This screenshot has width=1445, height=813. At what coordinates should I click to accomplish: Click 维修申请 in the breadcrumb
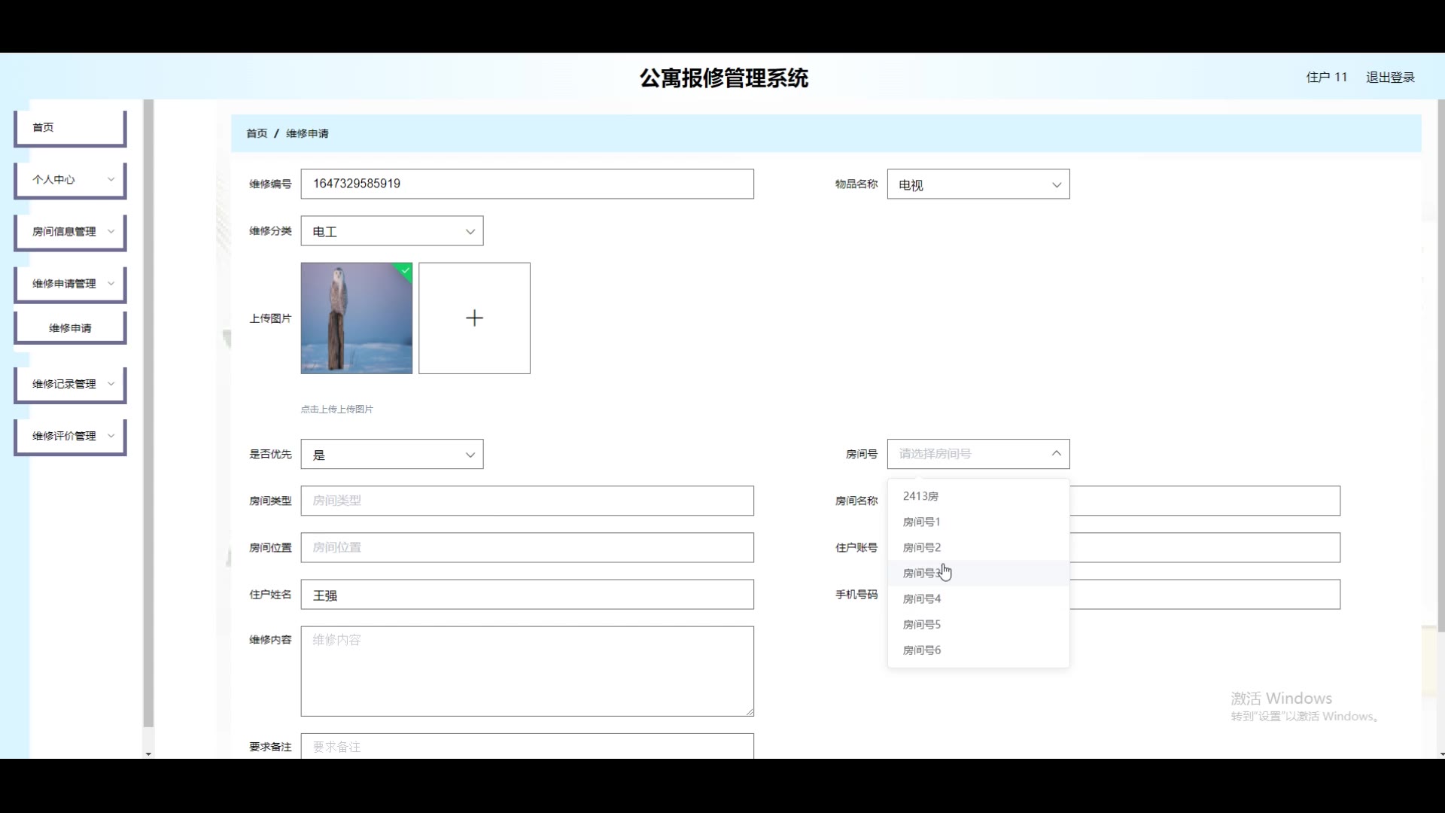pyautogui.click(x=307, y=133)
